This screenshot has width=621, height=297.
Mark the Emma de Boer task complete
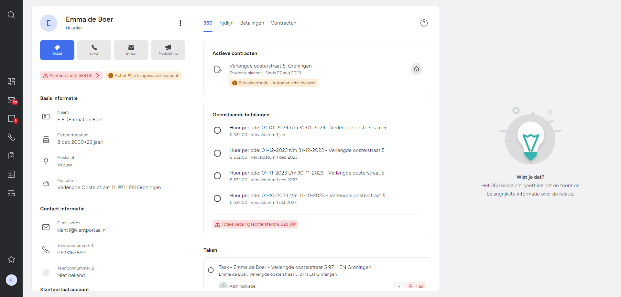pos(211,270)
